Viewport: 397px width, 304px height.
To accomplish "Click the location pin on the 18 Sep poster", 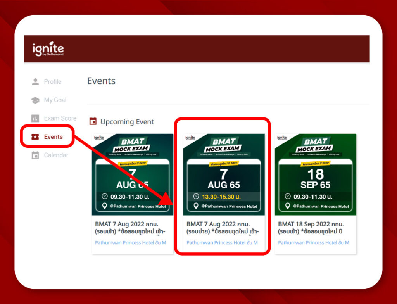I will coord(288,206).
